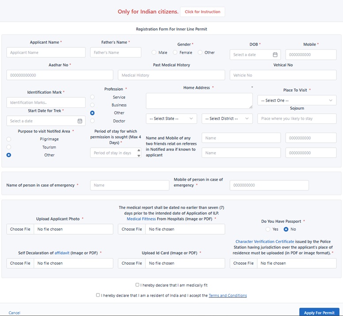
Task: Increase period of stay using up arrow
Action: 139,150
